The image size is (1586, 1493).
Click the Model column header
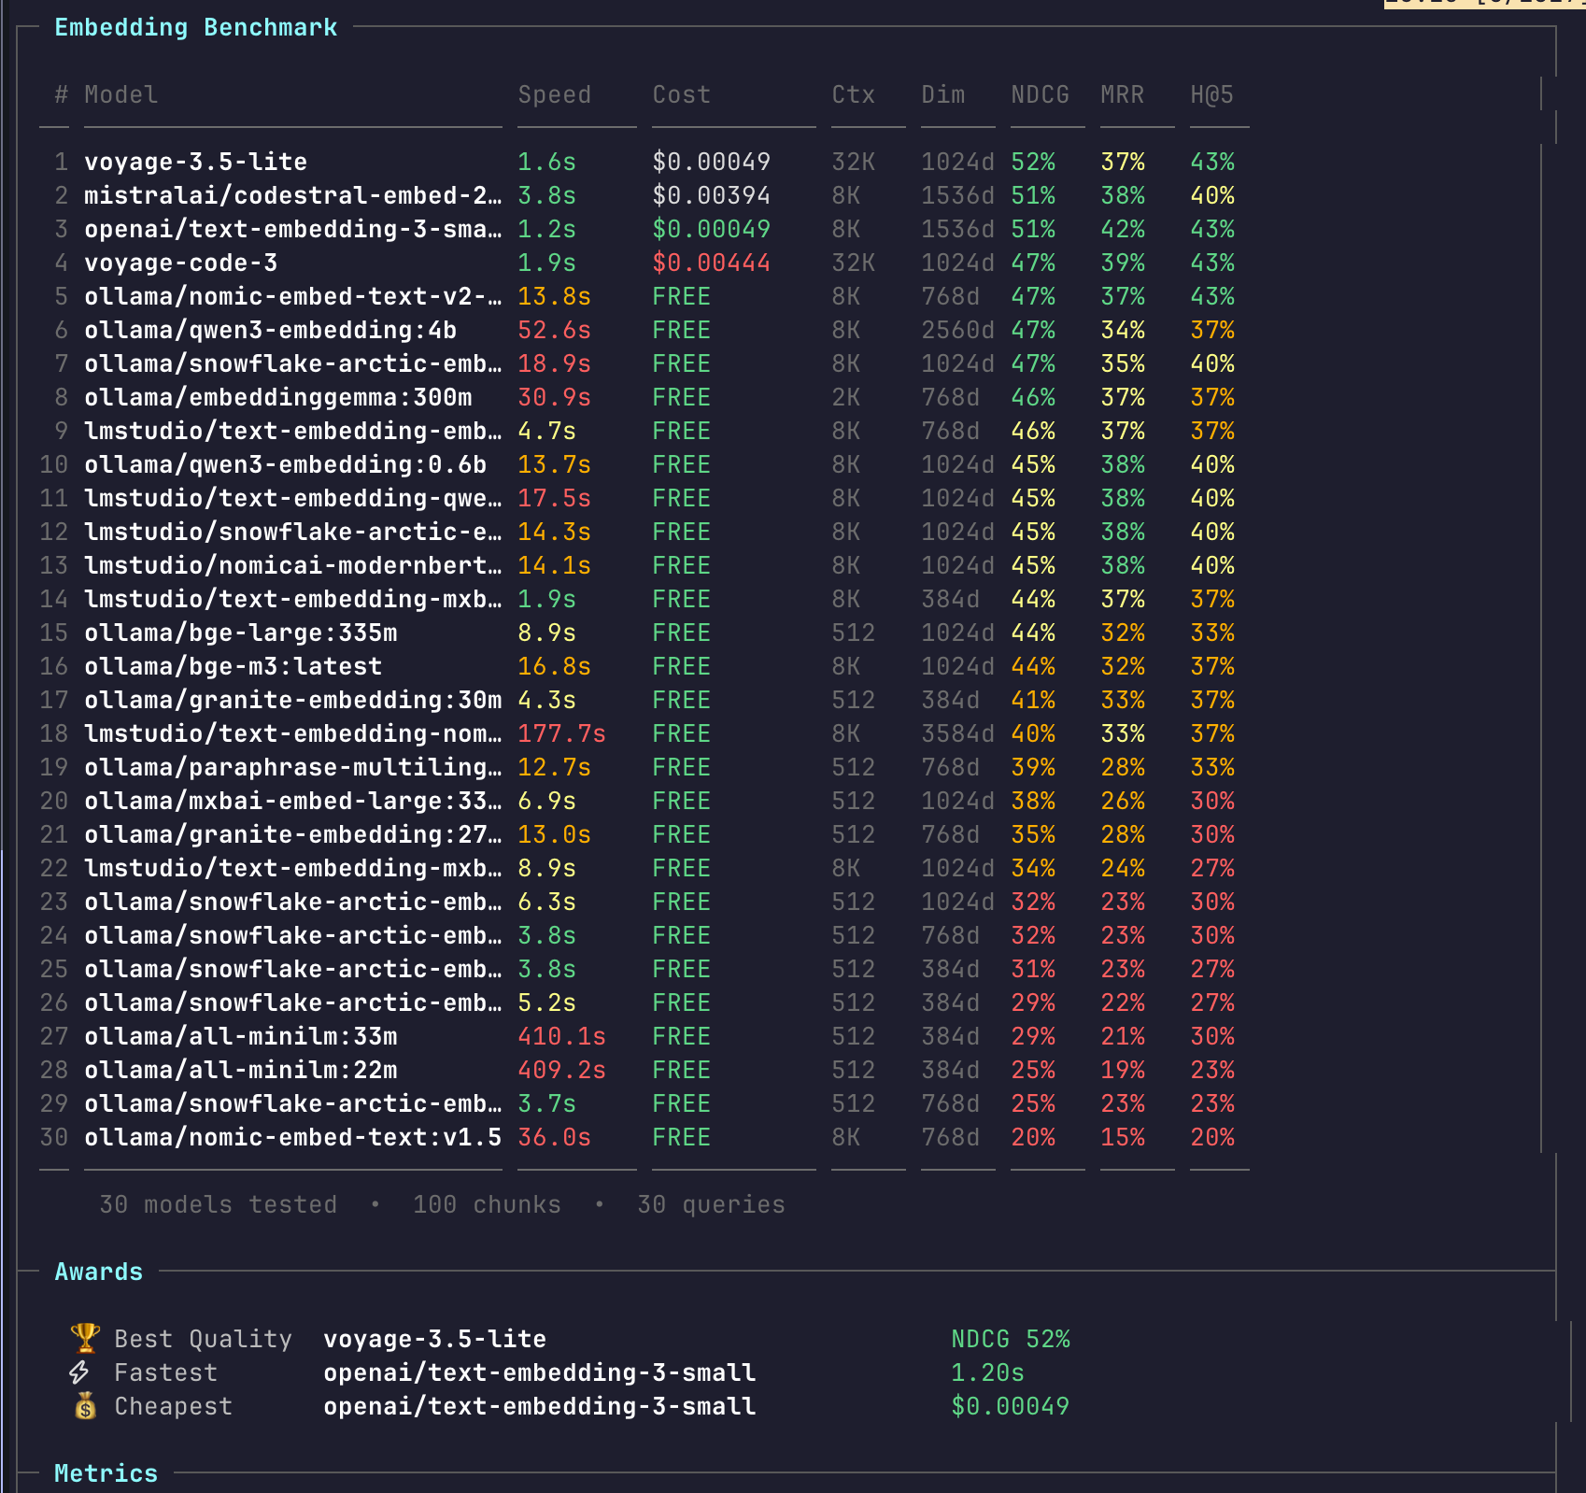[x=121, y=94]
